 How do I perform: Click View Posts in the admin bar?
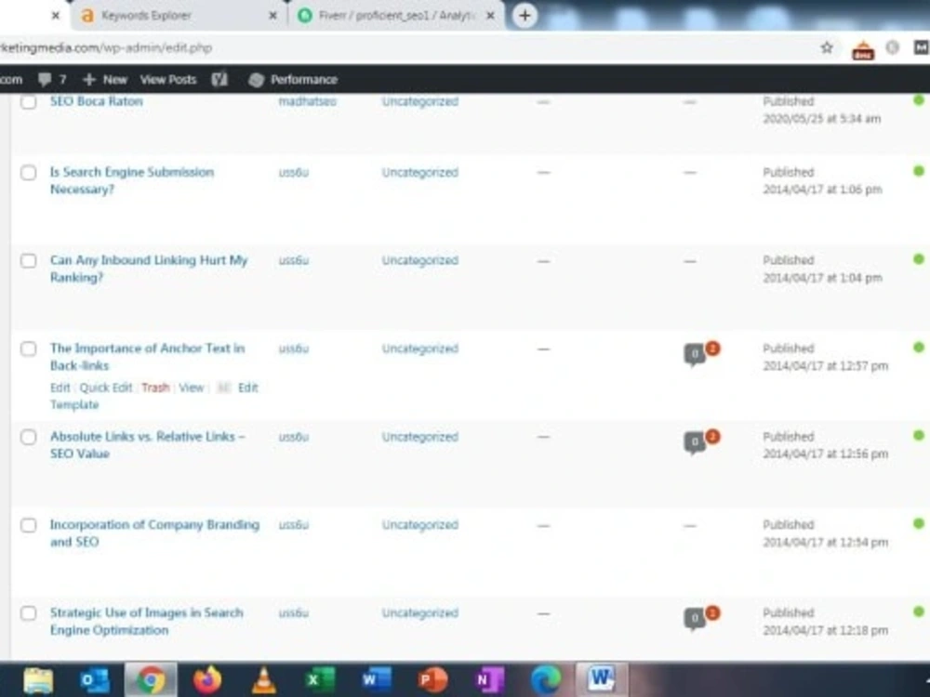167,79
